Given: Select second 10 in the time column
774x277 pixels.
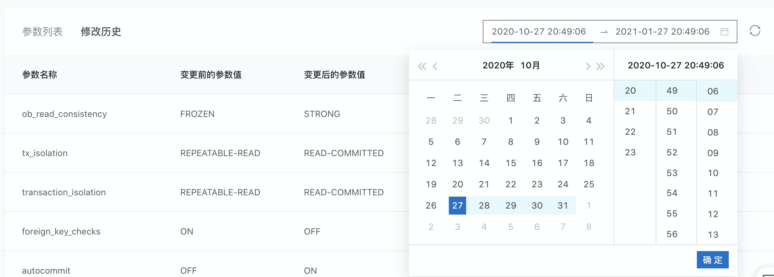Looking at the screenshot, I should point(713,173).
